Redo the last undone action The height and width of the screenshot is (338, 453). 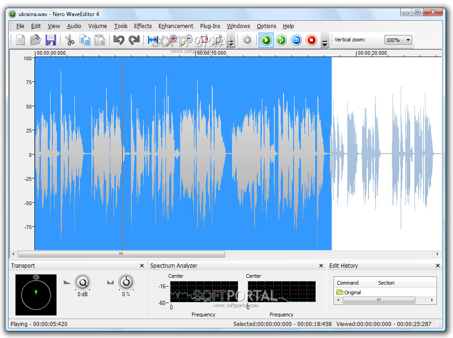(x=134, y=40)
